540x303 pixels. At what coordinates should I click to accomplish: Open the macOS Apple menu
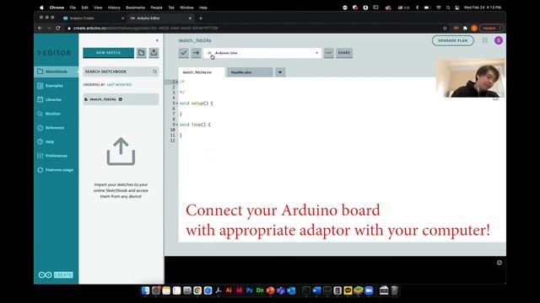[x=42, y=8]
